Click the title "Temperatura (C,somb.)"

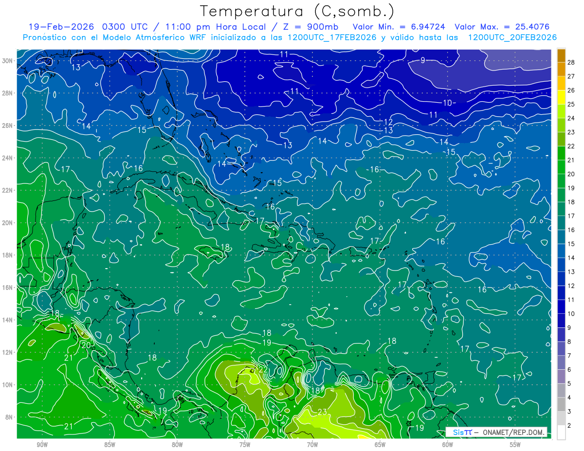[297, 11]
